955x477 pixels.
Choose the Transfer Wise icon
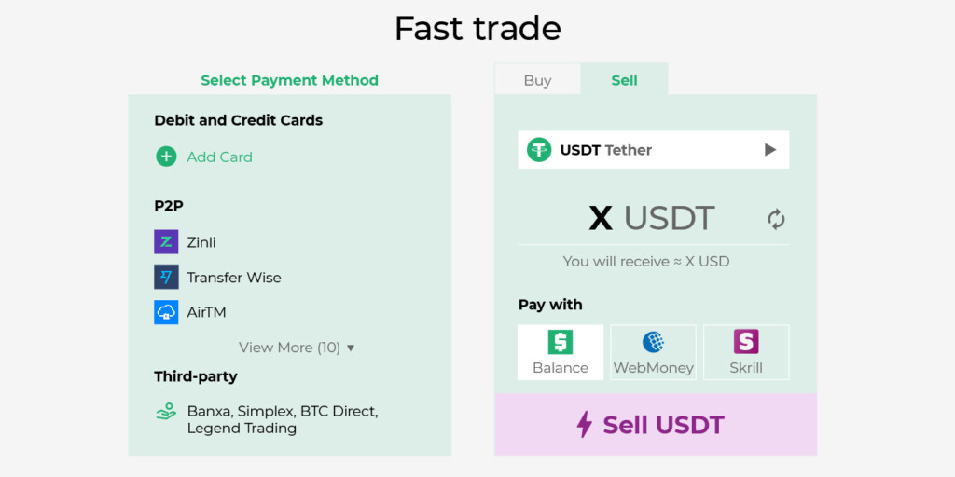[x=166, y=277]
